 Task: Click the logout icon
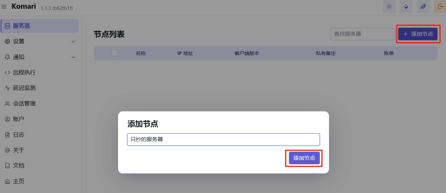click(x=440, y=7)
